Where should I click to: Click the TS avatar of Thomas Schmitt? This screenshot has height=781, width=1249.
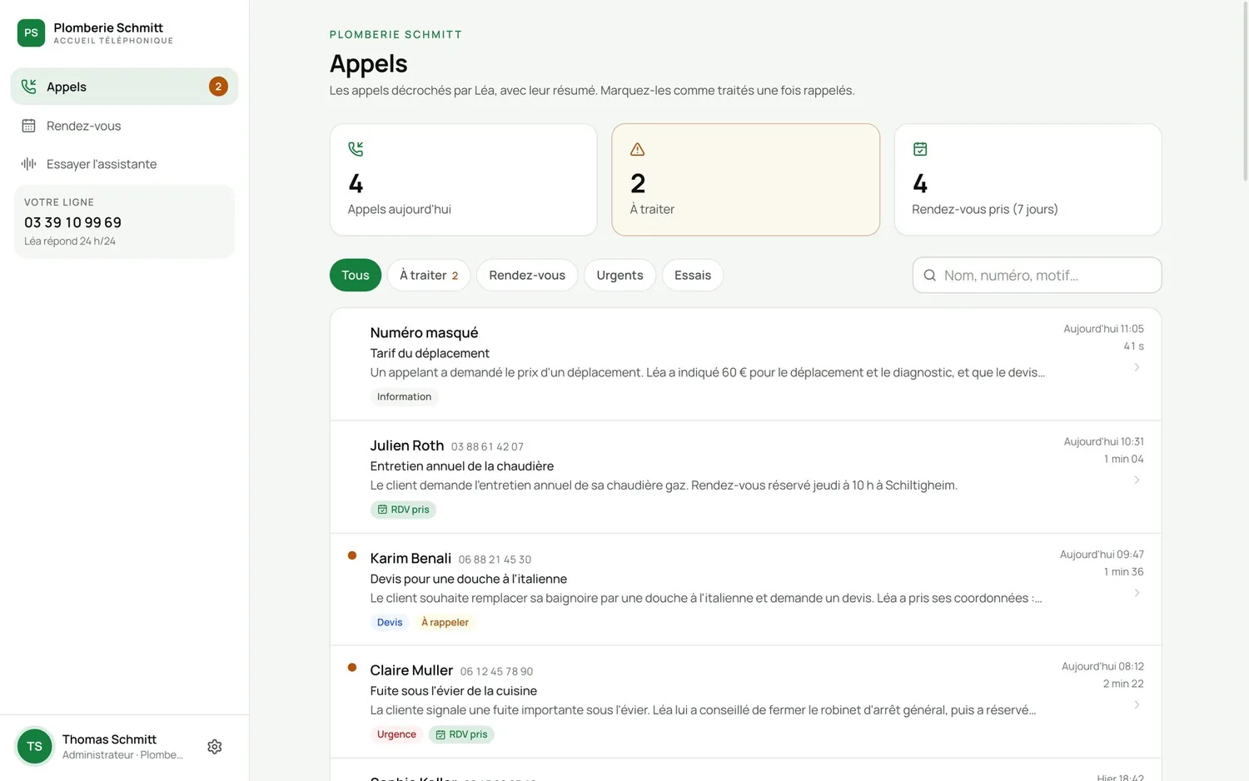(34, 747)
